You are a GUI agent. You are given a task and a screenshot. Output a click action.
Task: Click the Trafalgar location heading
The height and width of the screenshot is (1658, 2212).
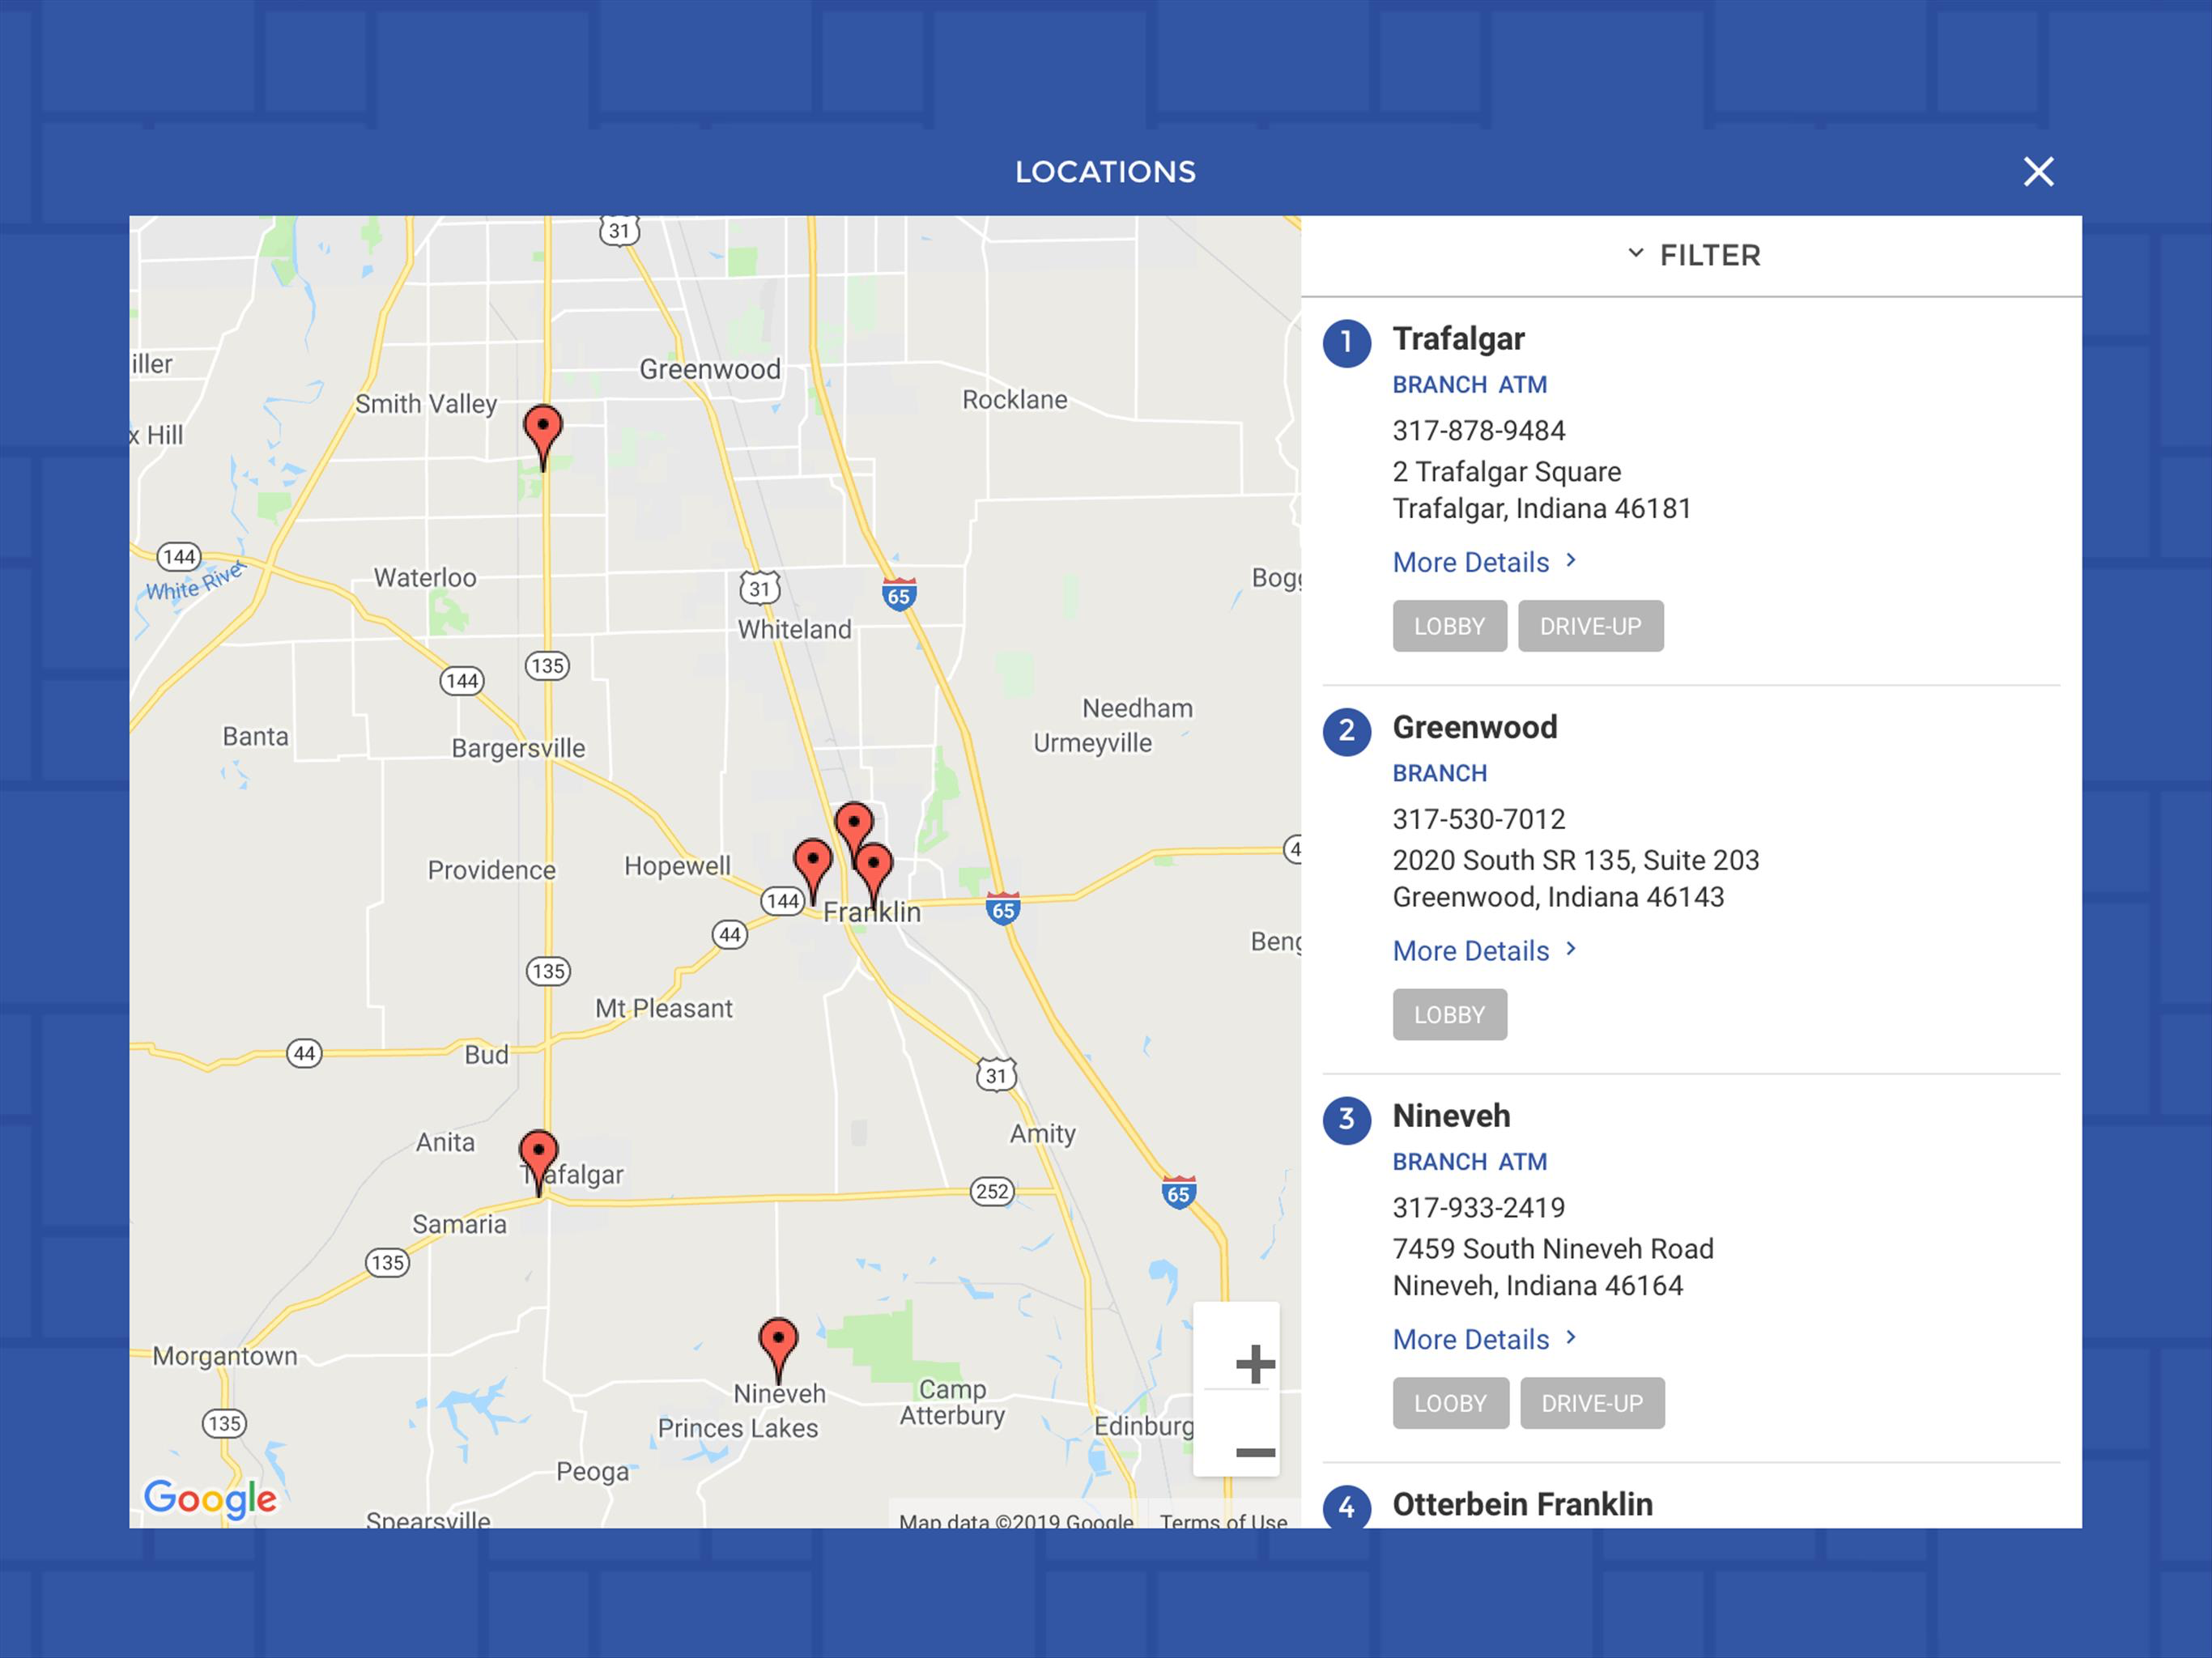point(1458,339)
